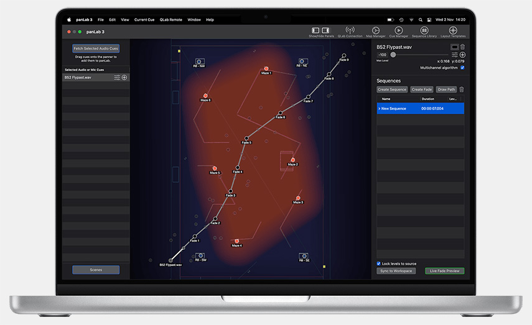Toggle the left Show/Hide Panels icon
The image size is (532, 325).
(315, 30)
